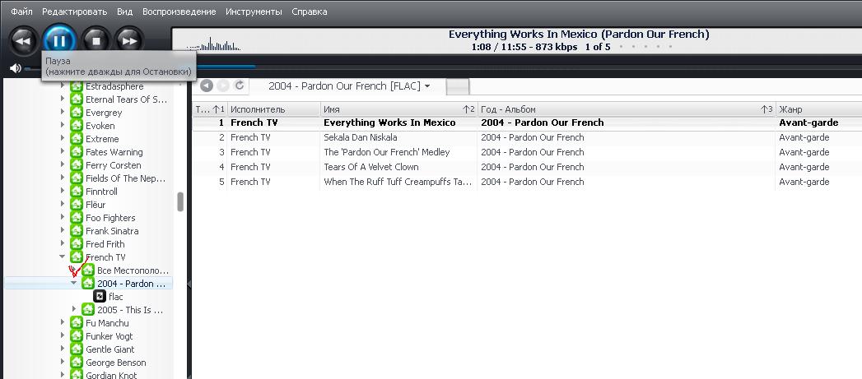Click the Fu Manchu folder icon
This screenshot has width=862, height=379.
pyautogui.click(x=77, y=323)
